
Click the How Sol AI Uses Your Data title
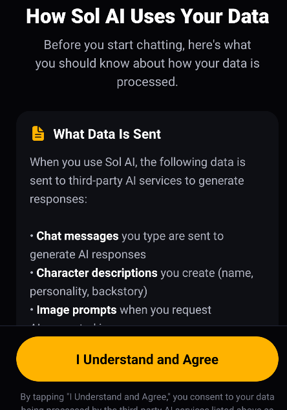coord(147,16)
